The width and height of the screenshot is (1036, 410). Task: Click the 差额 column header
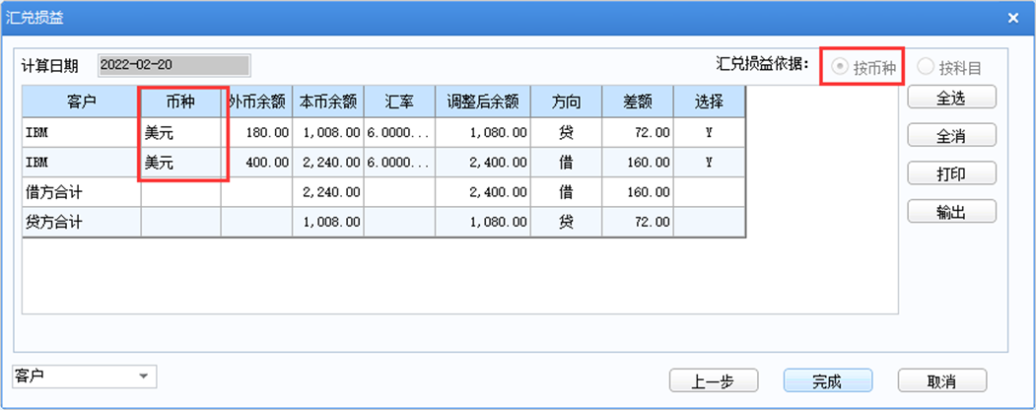(x=637, y=102)
